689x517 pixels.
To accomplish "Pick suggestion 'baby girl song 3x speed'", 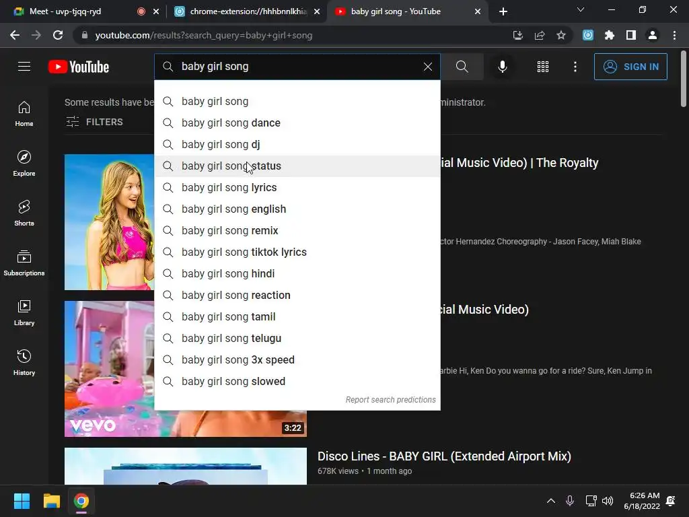I will pos(297,359).
